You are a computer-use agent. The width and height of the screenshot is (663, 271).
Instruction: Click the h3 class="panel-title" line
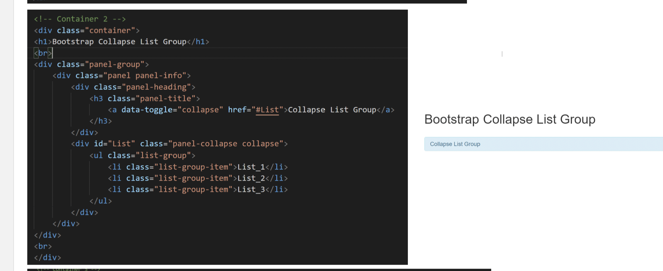pyautogui.click(x=145, y=99)
